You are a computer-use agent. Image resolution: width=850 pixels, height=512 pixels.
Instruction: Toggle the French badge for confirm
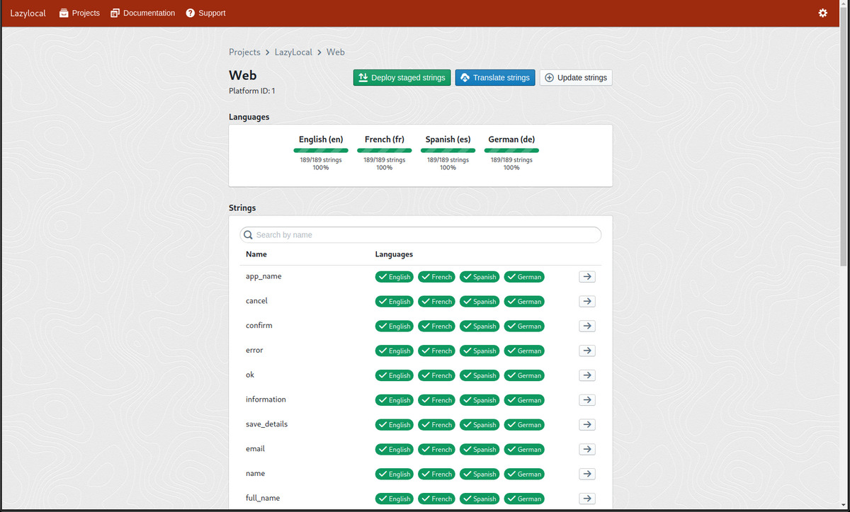[436, 326]
